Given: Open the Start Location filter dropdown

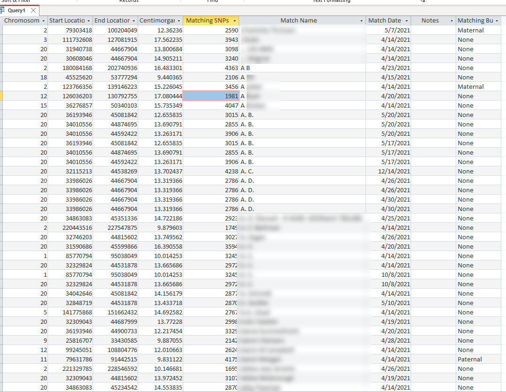Looking at the screenshot, I should (87, 20).
